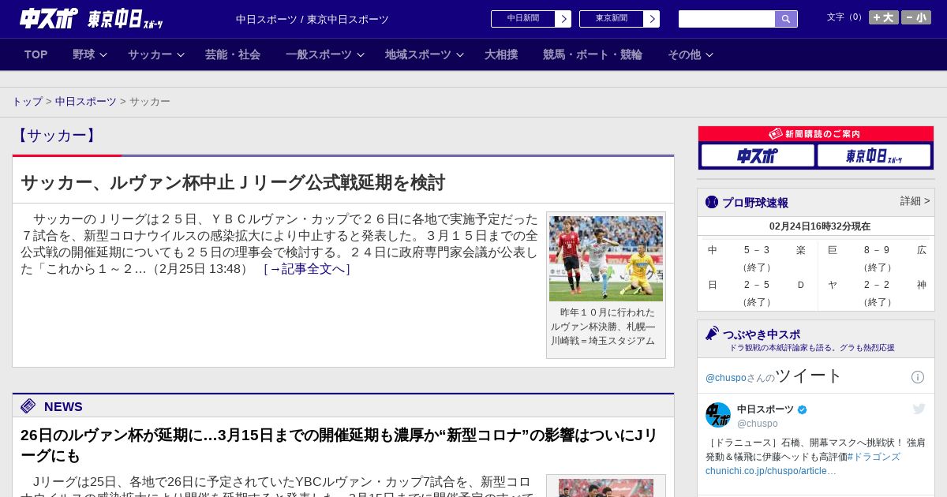
Task: Increase text size with 大 button
Action: (x=884, y=17)
